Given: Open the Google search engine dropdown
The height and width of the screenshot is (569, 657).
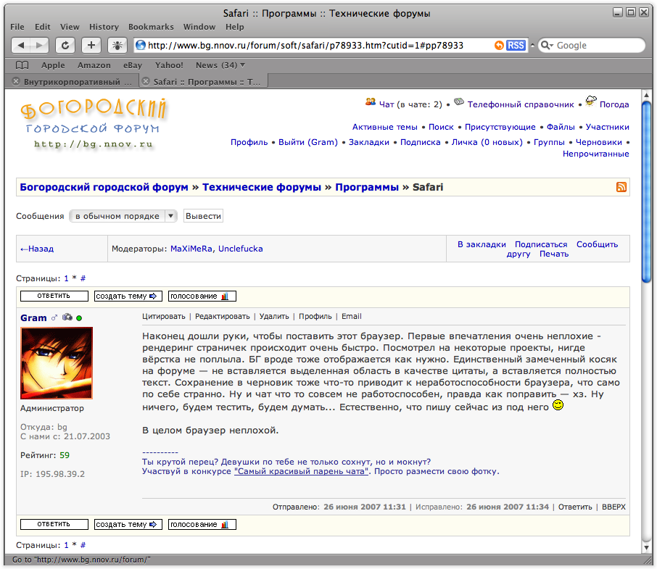Looking at the screenshot, I should coord(546,45).
